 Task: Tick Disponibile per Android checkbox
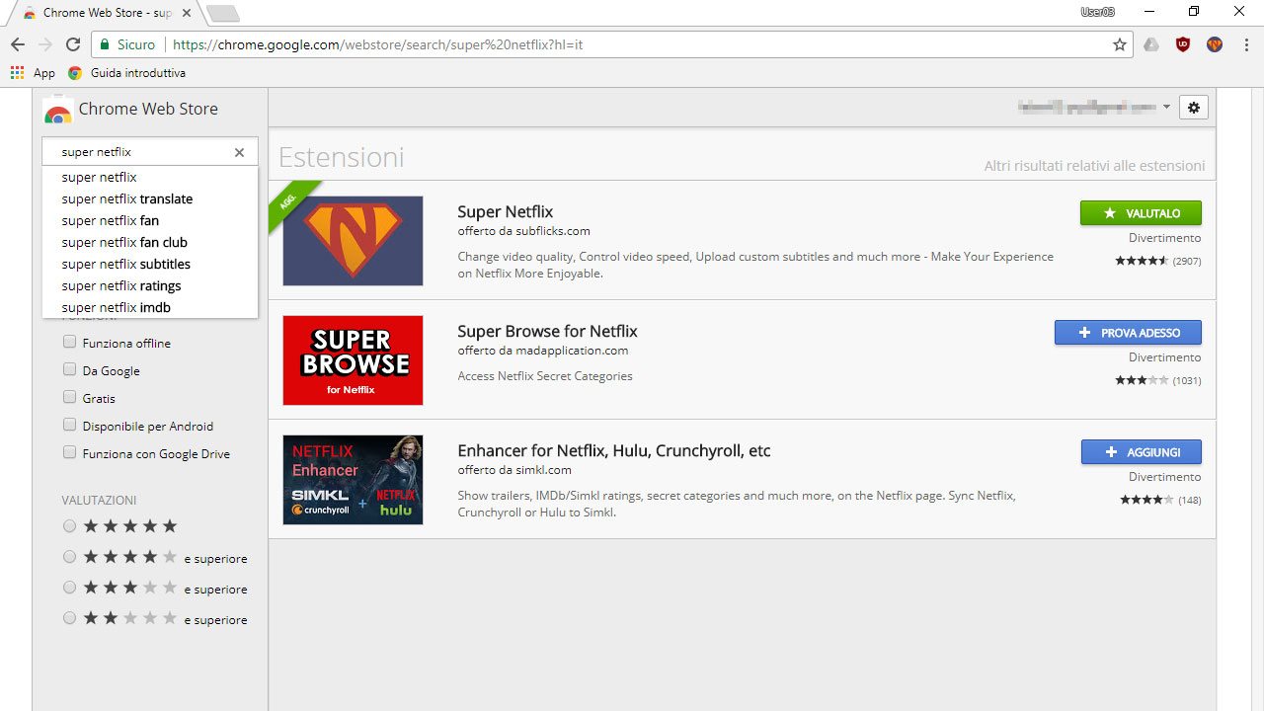pyautogui.click(x=69, y=425)
